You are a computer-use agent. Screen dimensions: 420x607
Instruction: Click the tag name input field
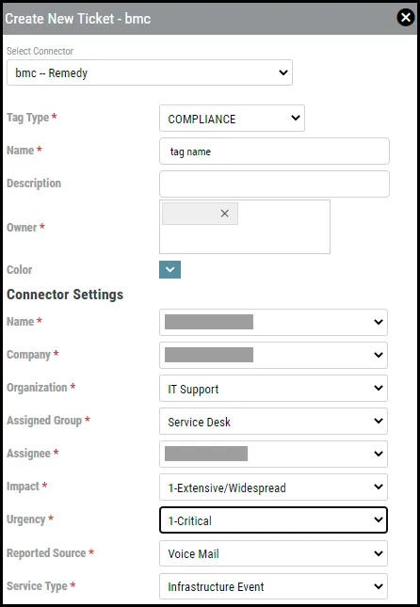click(274, 151)
